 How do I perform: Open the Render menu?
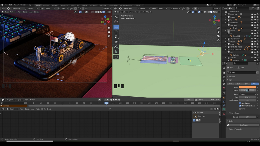16,5
